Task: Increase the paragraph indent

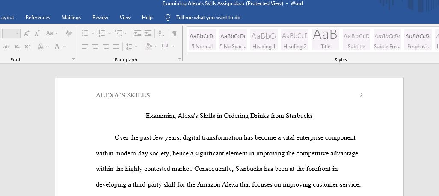Action: (148, 33)
